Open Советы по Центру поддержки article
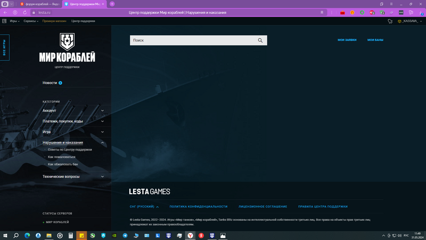426x240 pixels. pyautogui.click(x=70, y=150)
